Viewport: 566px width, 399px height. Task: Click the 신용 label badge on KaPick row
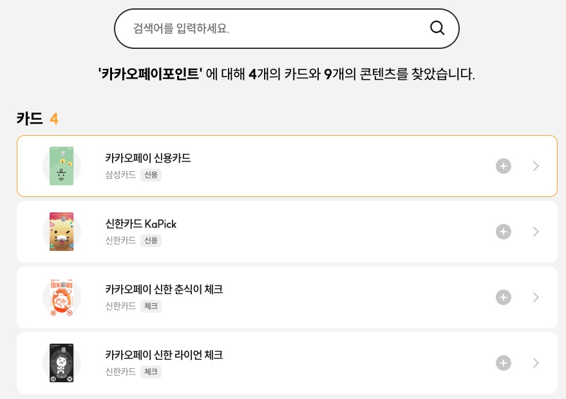click(151, 240)
